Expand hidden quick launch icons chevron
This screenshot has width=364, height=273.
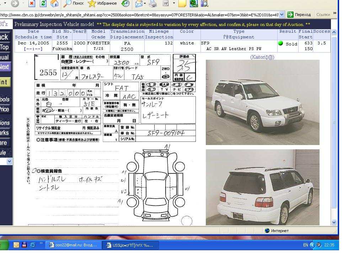[41, 243]
